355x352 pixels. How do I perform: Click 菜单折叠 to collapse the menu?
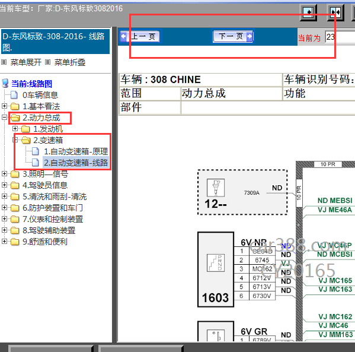[70, 62]
